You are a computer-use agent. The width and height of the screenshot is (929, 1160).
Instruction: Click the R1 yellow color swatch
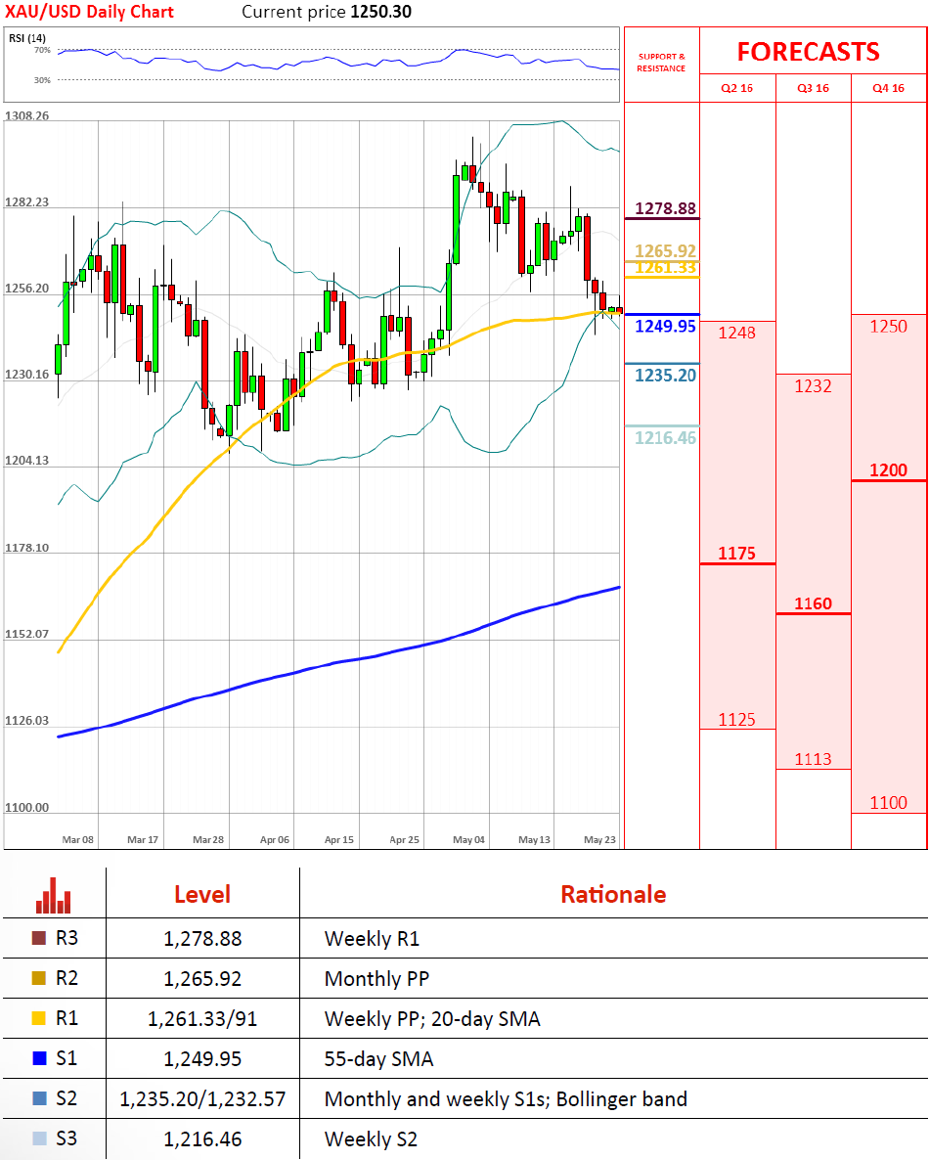point(39,1018)
